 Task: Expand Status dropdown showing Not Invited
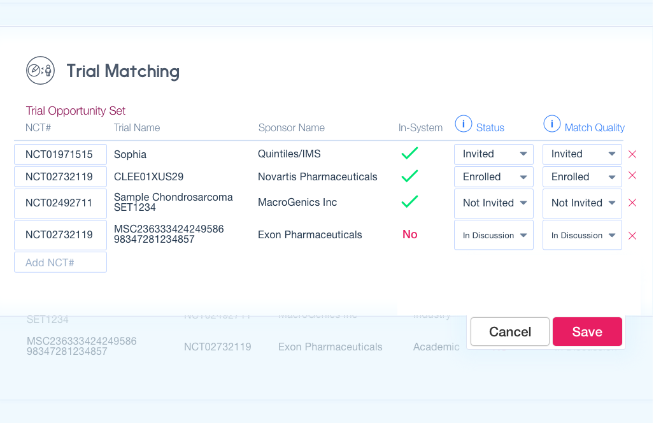494,203
